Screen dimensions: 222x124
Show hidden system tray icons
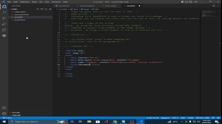coord(182,122)
